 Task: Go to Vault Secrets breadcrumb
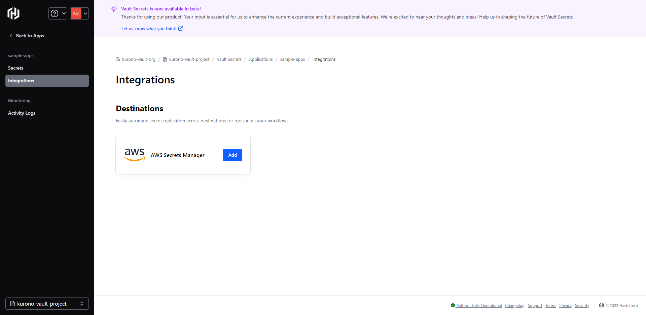click(229, 60)
